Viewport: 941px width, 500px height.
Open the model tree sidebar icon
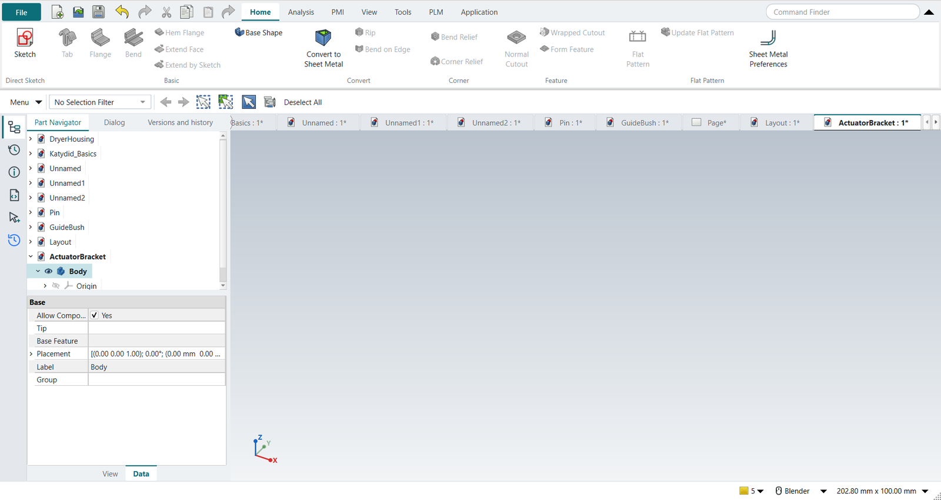(14, 128)
